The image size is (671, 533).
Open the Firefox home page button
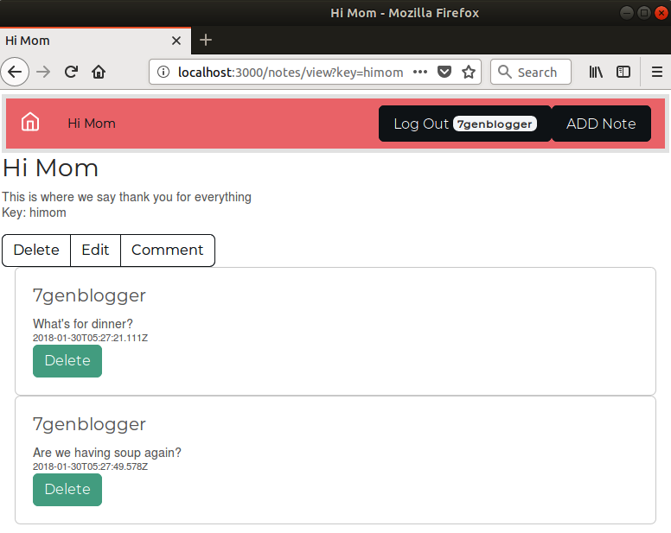[99, 72]
